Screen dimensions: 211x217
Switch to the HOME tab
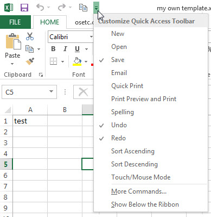50,22
